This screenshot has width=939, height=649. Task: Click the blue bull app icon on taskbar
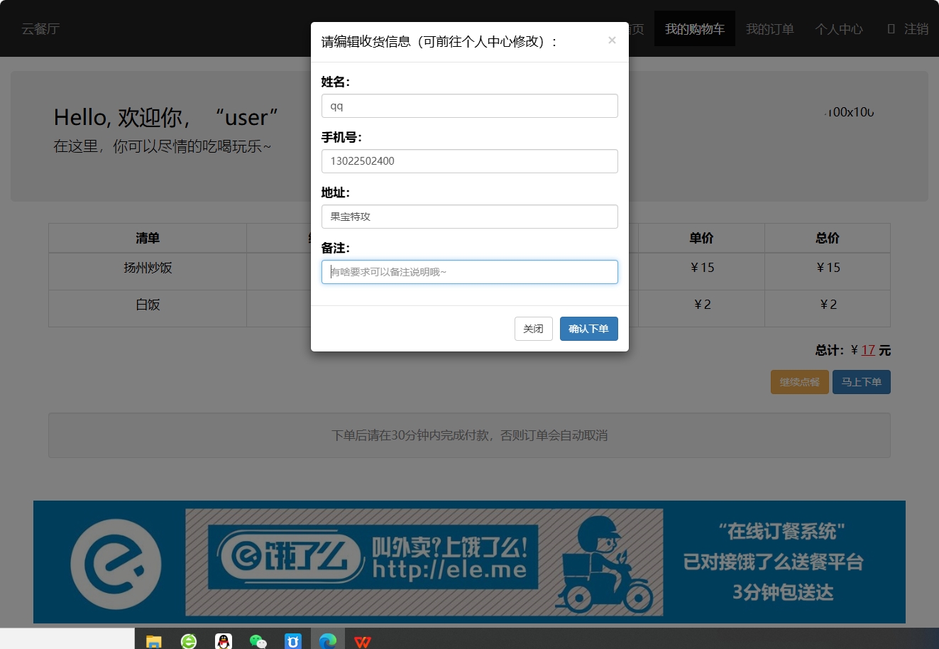(x=293, y=640)
